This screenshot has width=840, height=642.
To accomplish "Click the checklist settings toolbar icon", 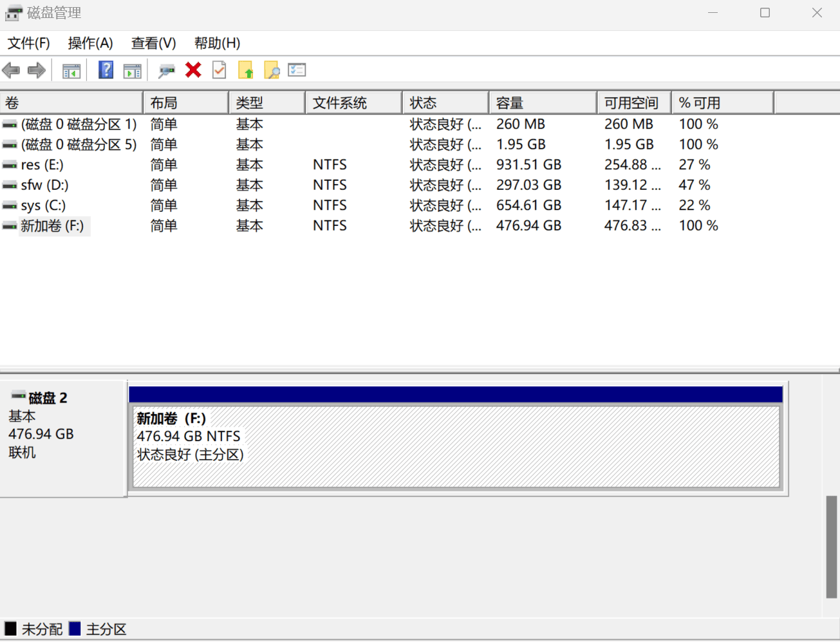I will tap(297, 70).
